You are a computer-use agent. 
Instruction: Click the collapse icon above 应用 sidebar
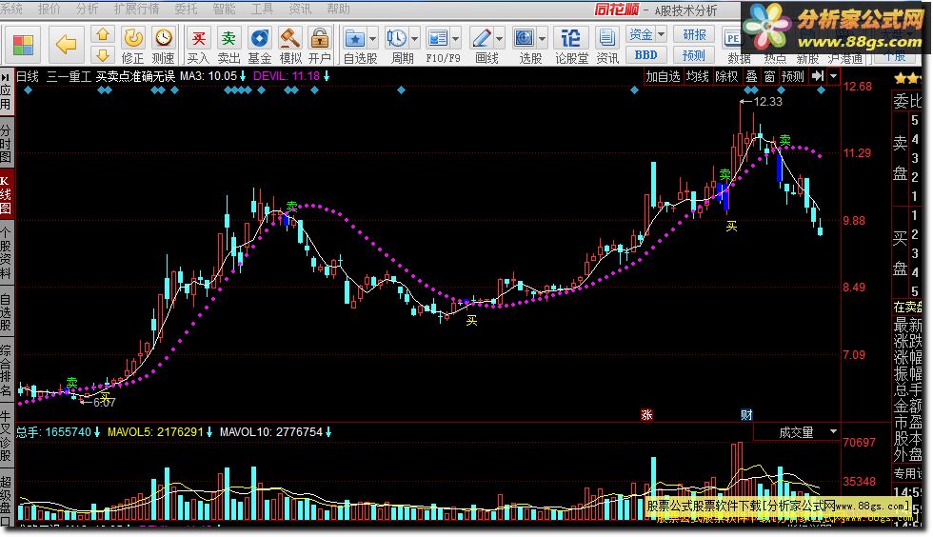(x=6, y=77)
